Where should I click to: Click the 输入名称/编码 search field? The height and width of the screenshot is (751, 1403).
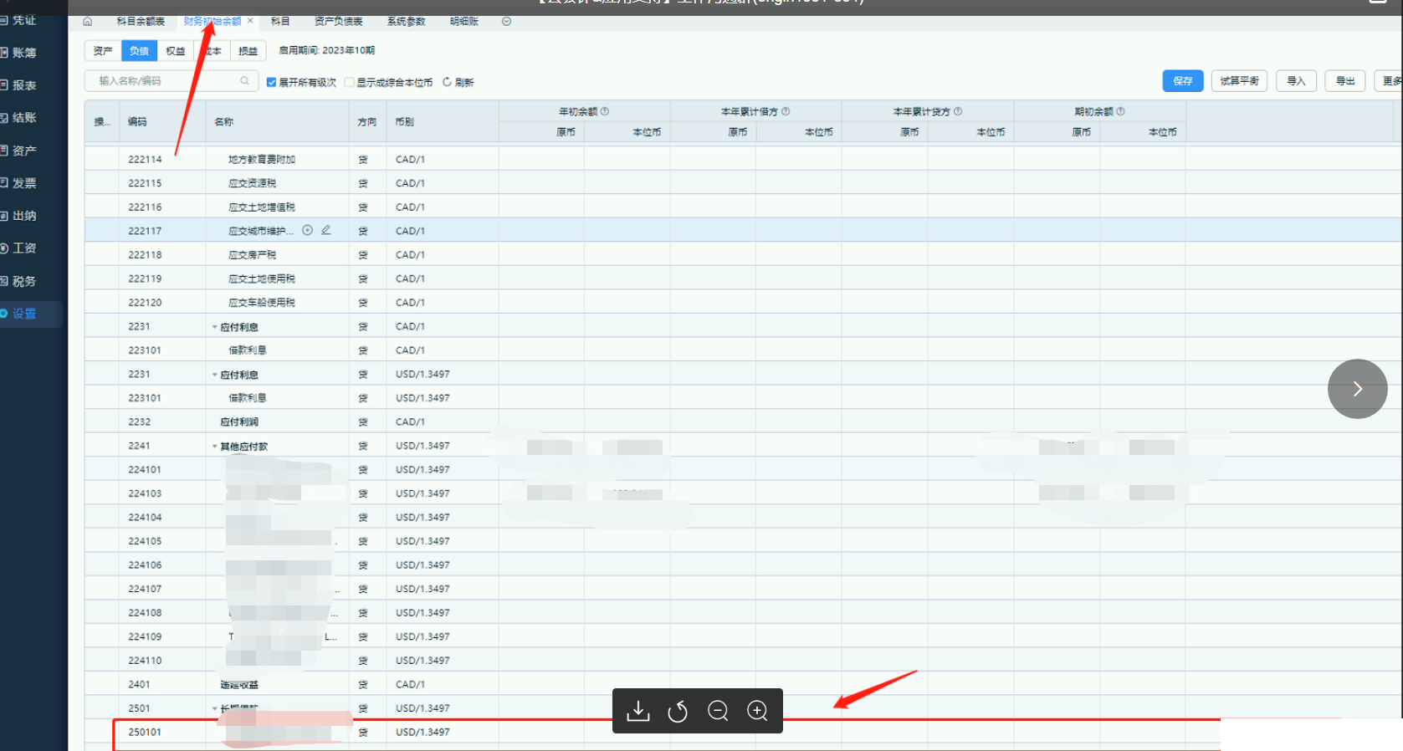pos(163,81)
